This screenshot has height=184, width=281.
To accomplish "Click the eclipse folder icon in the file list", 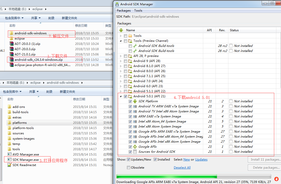I will 12,39.
